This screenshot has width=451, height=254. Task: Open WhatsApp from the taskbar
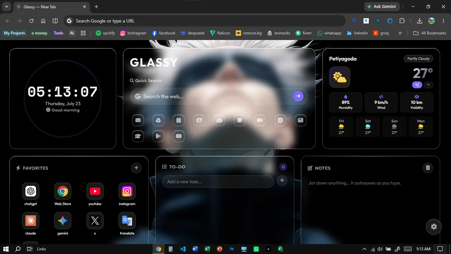[x=256, y=249]
